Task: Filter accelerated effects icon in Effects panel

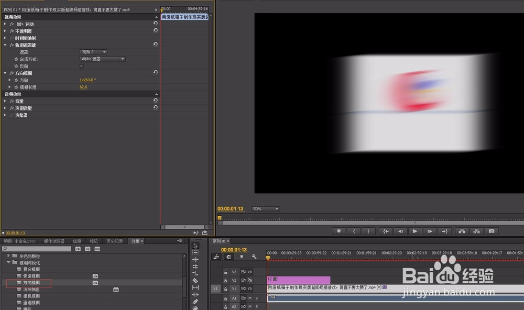Action: tap(78, 249)
